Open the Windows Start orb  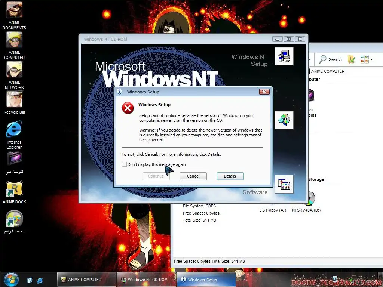point(11,280)
